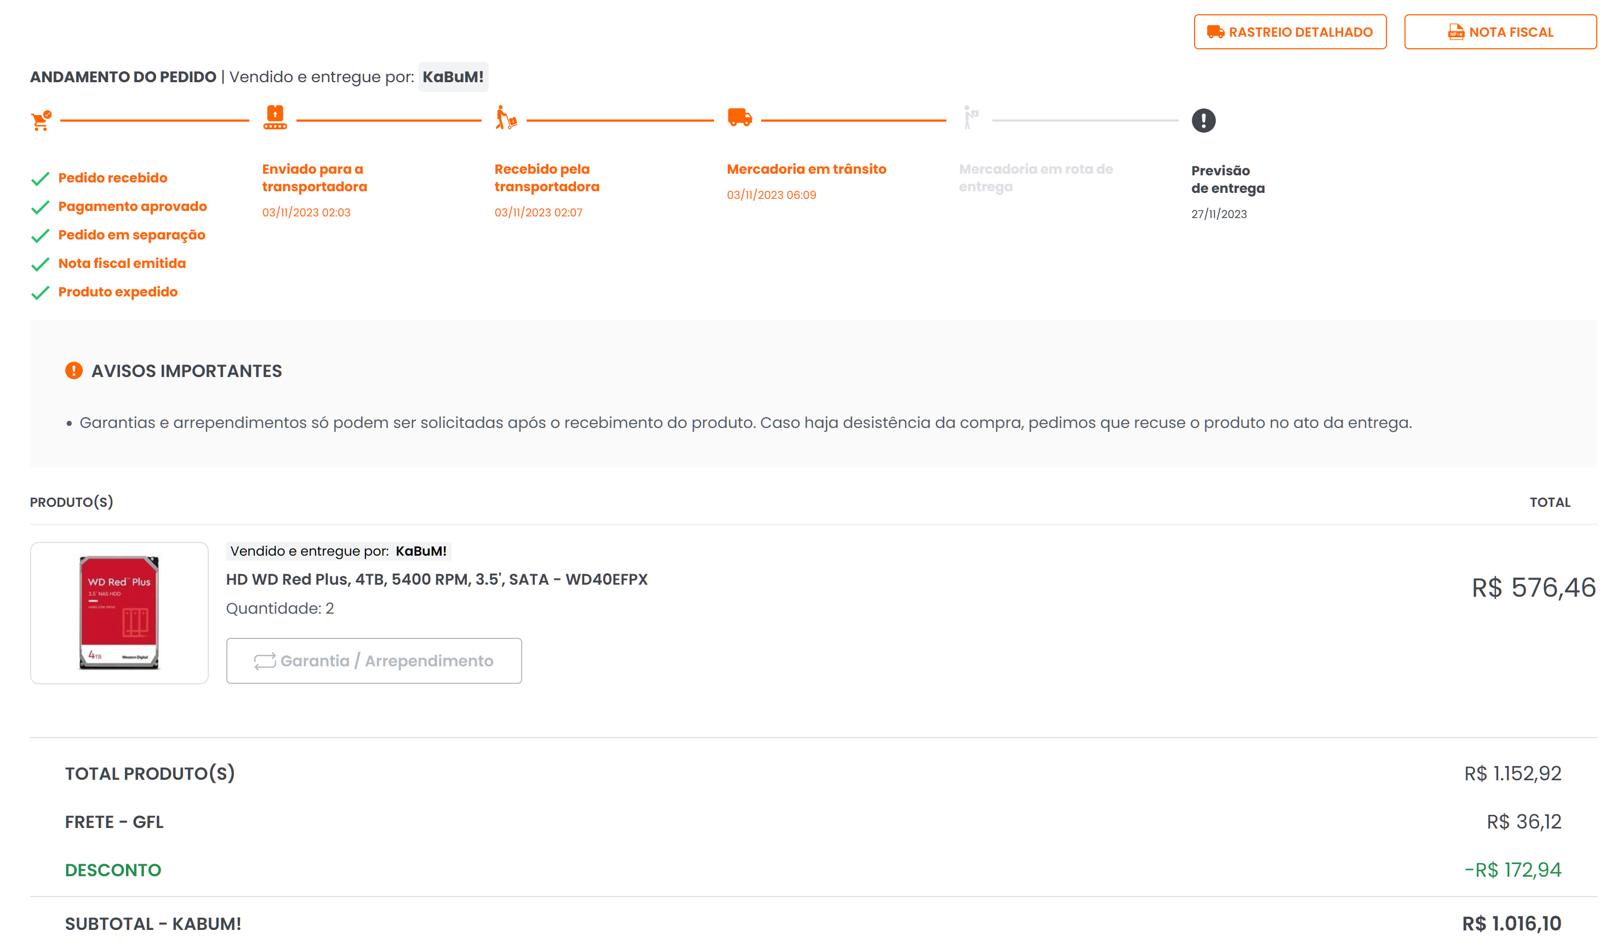Click the HD WD Red Plus product title

pos(436,579)
